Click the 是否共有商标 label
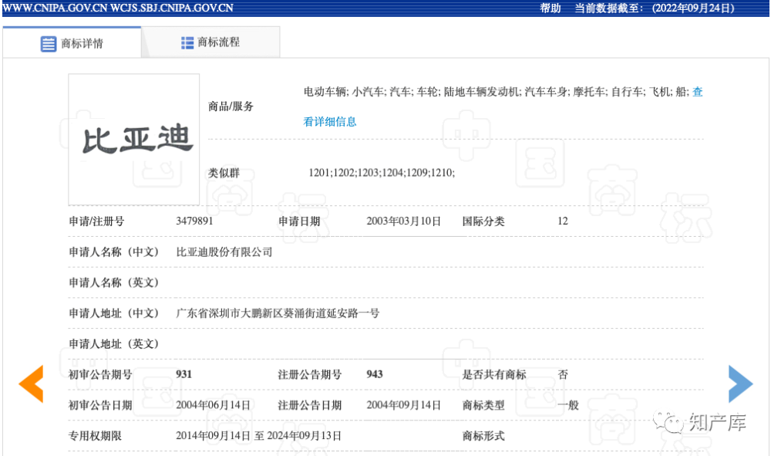The image size is (771, 456). [494, 374]
